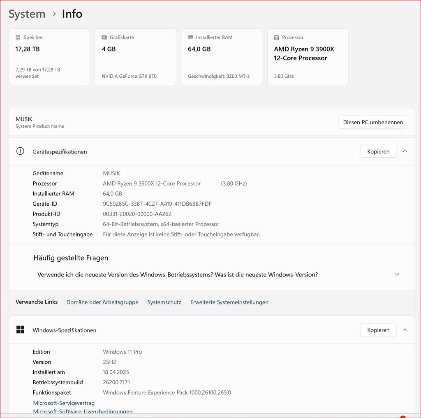The height and width of the screenshot is (418, 421).
Task: Click the Installierter RAM 64,0 GB spec value
Action: 112,194
